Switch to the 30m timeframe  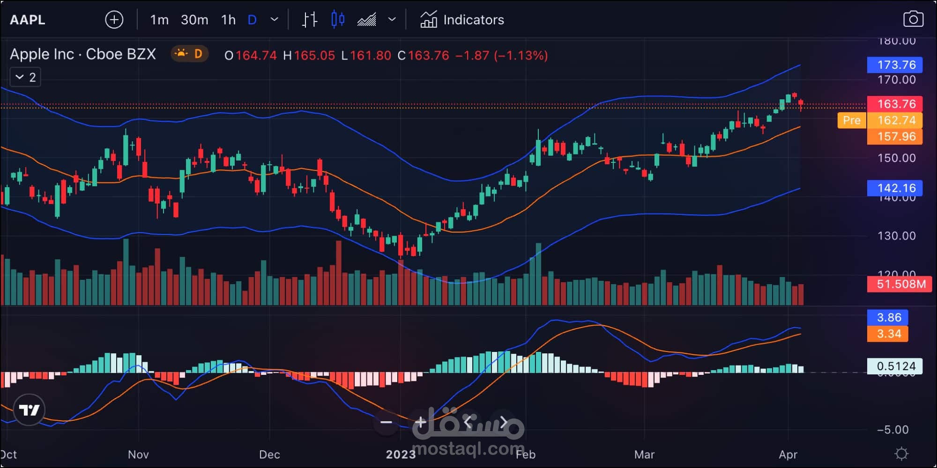[x=194, y=20]
